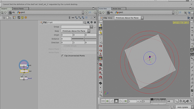Open the Group dropdown arrow

coord(91,27)
